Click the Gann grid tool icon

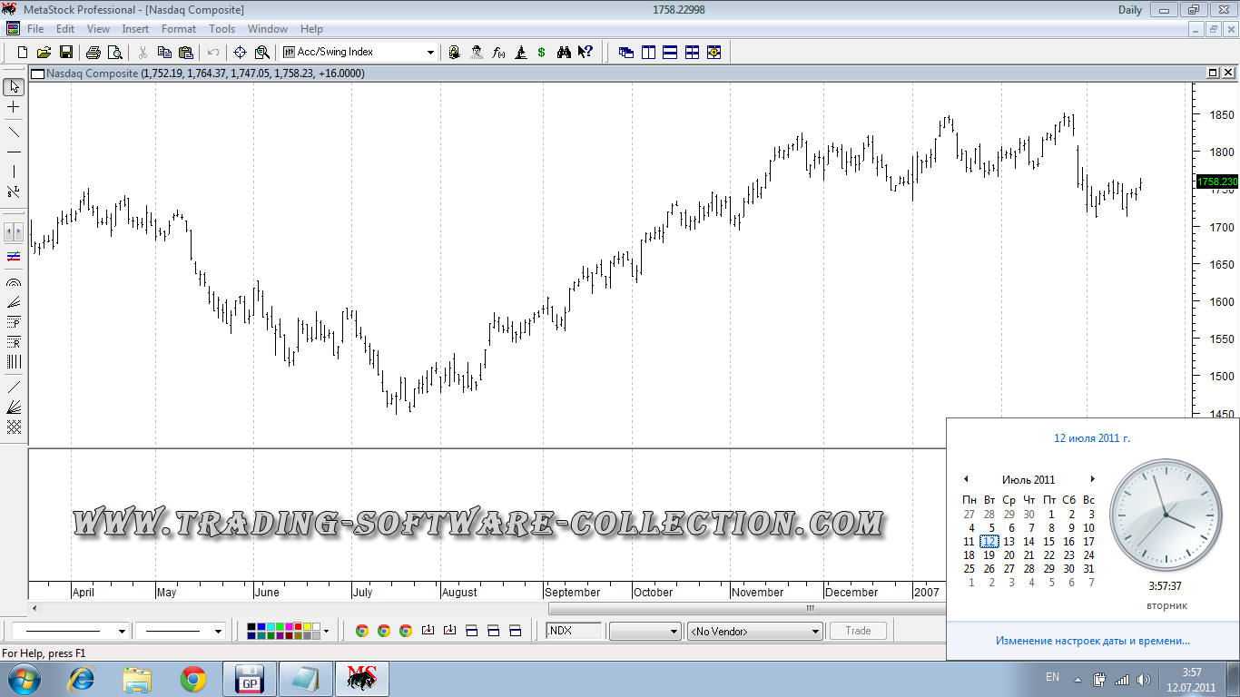[x=14, y=427]
